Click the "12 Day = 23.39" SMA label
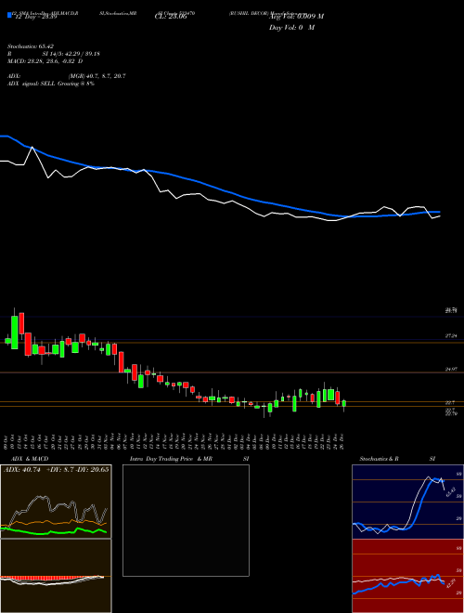464x613 pixels. (x=34, y=17)
